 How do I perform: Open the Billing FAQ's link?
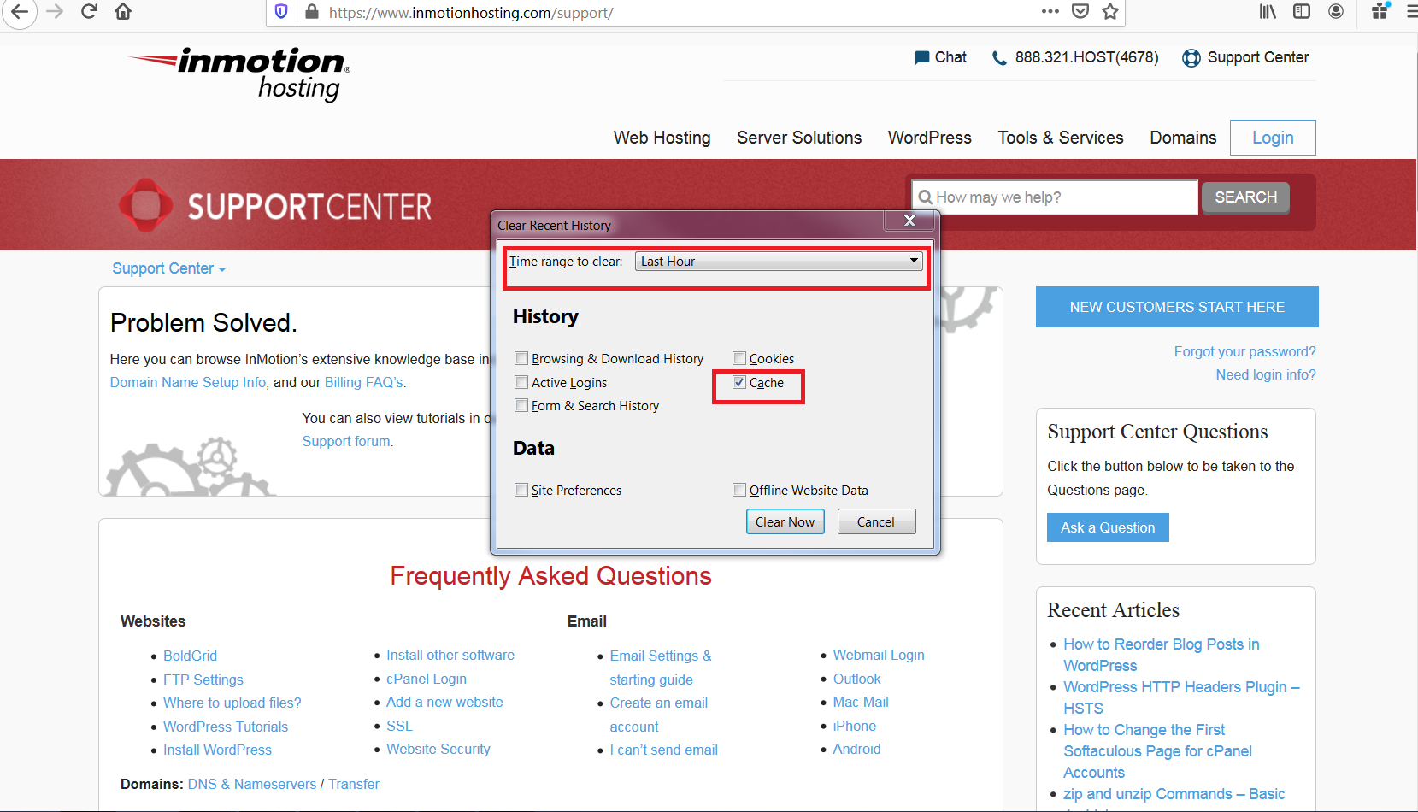(364, 382)
